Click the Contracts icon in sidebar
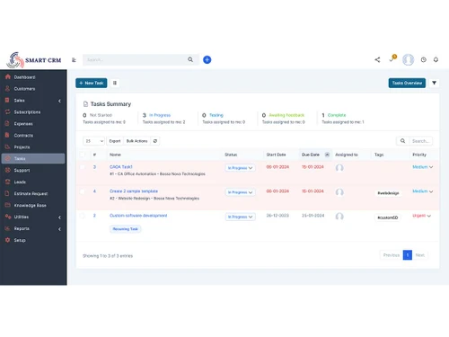 click(x=8, y=135)
